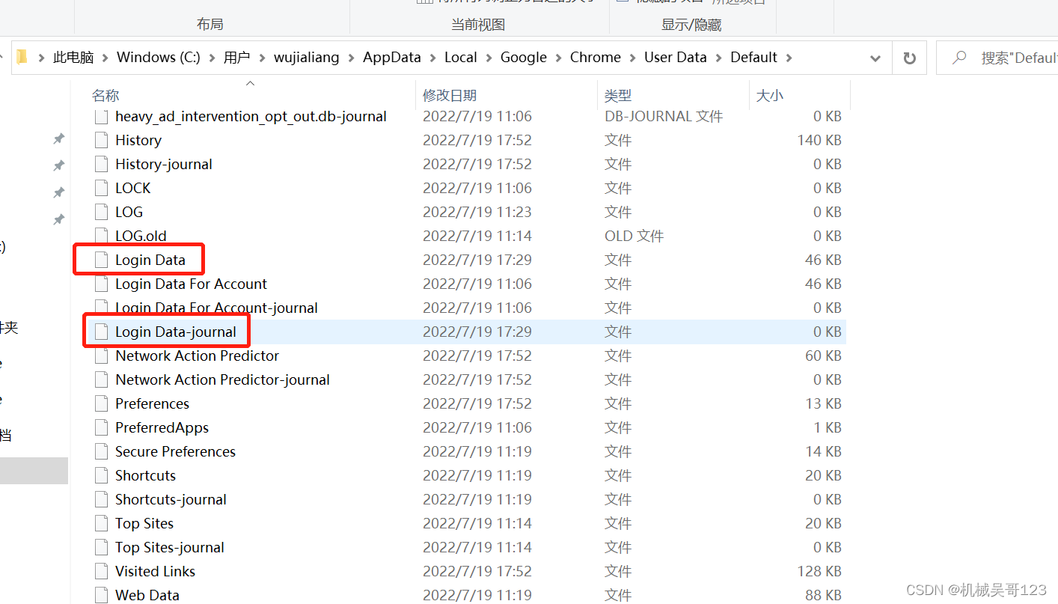
Task: Sort by 名称 column header
Action: [106, 95]
